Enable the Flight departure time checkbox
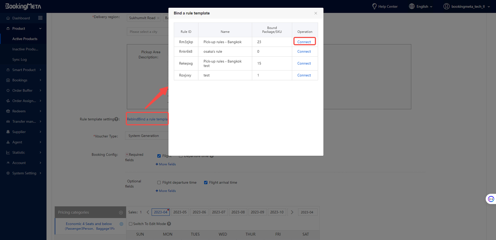 point(159,183)
